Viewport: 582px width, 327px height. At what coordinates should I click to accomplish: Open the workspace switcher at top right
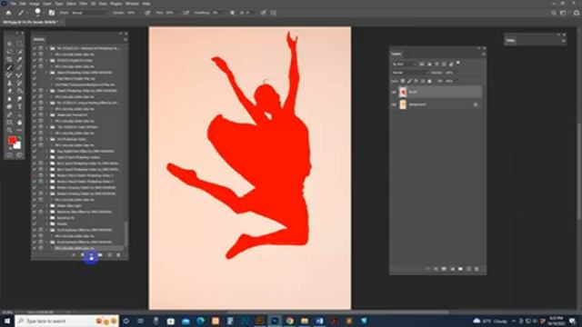coord(564,13)
